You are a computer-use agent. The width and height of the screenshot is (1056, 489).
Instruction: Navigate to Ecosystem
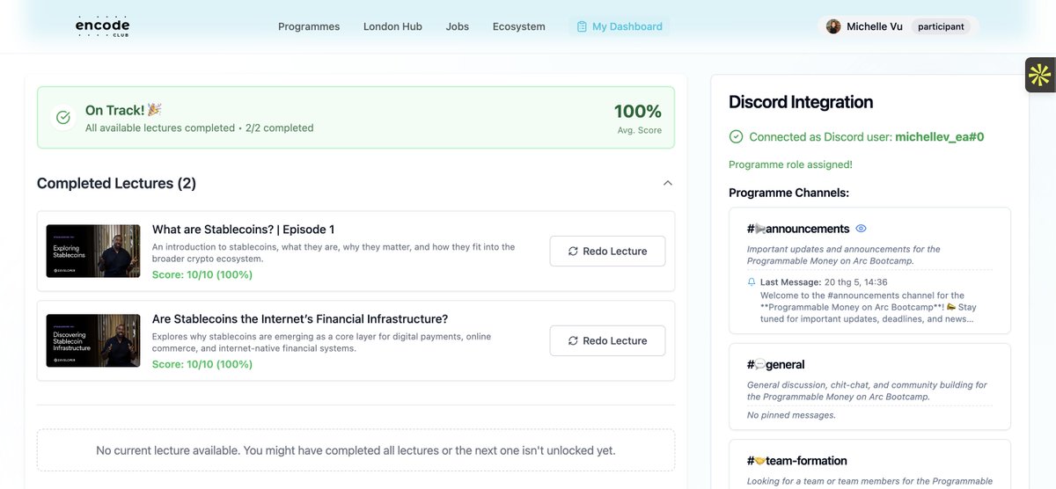(x=519, y=26)
